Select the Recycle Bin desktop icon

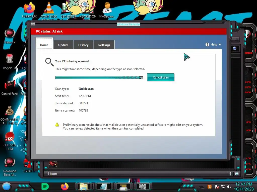click(10, 62)
